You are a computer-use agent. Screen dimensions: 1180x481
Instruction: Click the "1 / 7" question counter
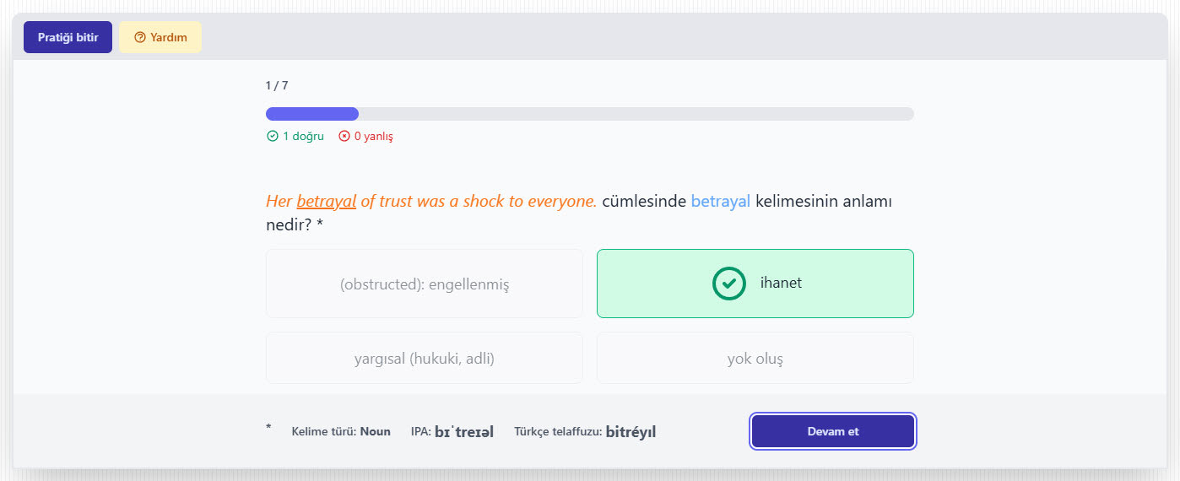click(277, 85)
